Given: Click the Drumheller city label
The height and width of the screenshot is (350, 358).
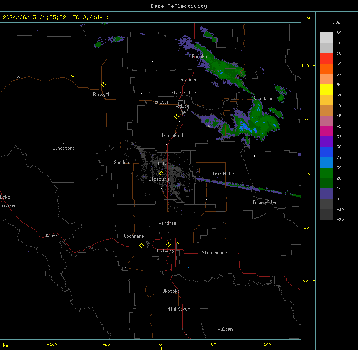Looking at the screenshot, I should click(265, 202).
